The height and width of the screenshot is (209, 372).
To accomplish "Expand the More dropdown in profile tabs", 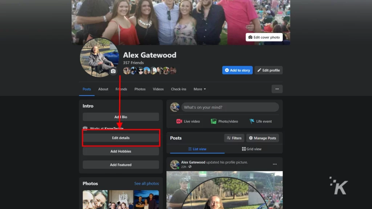I will (199, 89).
